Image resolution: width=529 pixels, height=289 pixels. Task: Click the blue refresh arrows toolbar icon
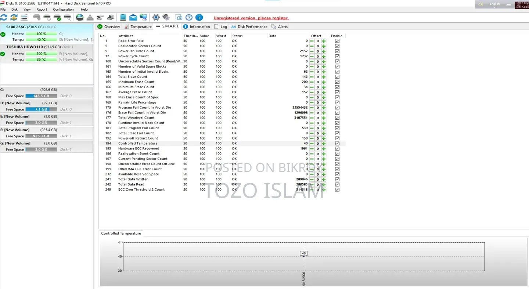pos(4,17)
